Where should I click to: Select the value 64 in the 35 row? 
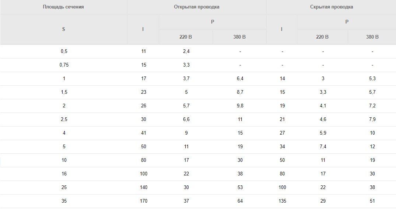click(x=240, y=201)
